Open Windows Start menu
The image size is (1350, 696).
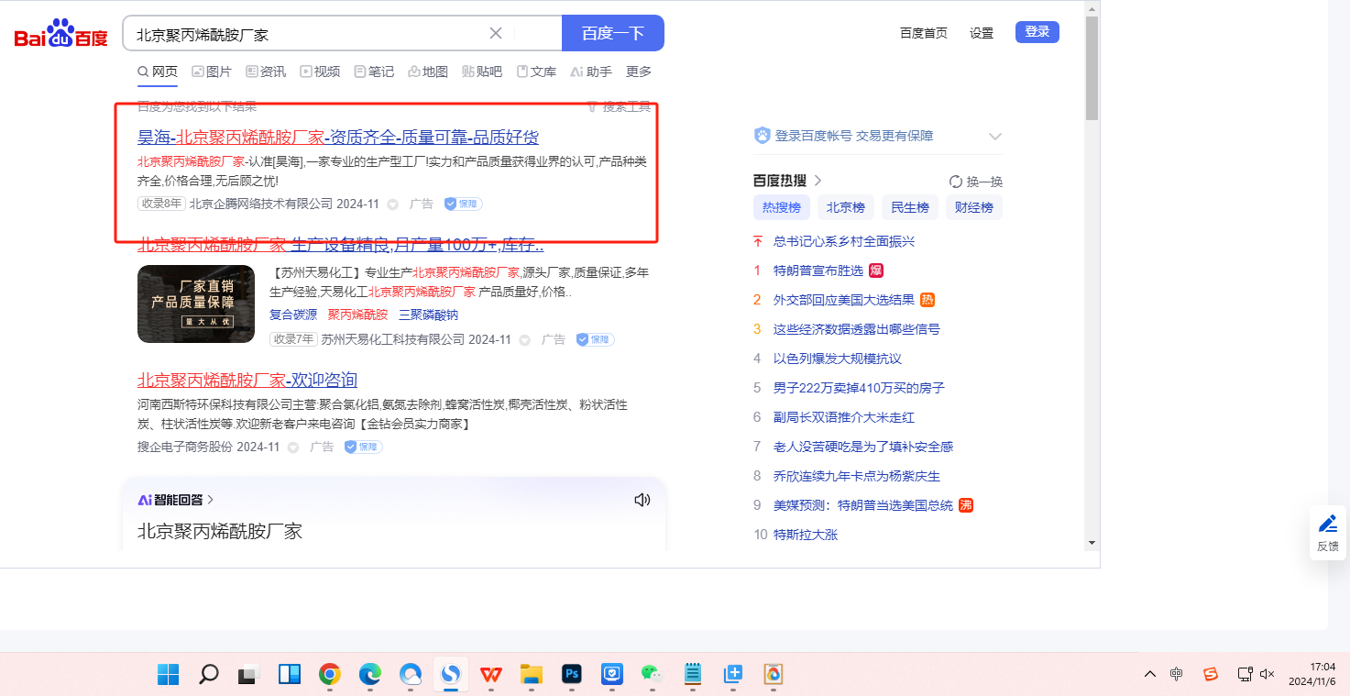tap(169, 675)
